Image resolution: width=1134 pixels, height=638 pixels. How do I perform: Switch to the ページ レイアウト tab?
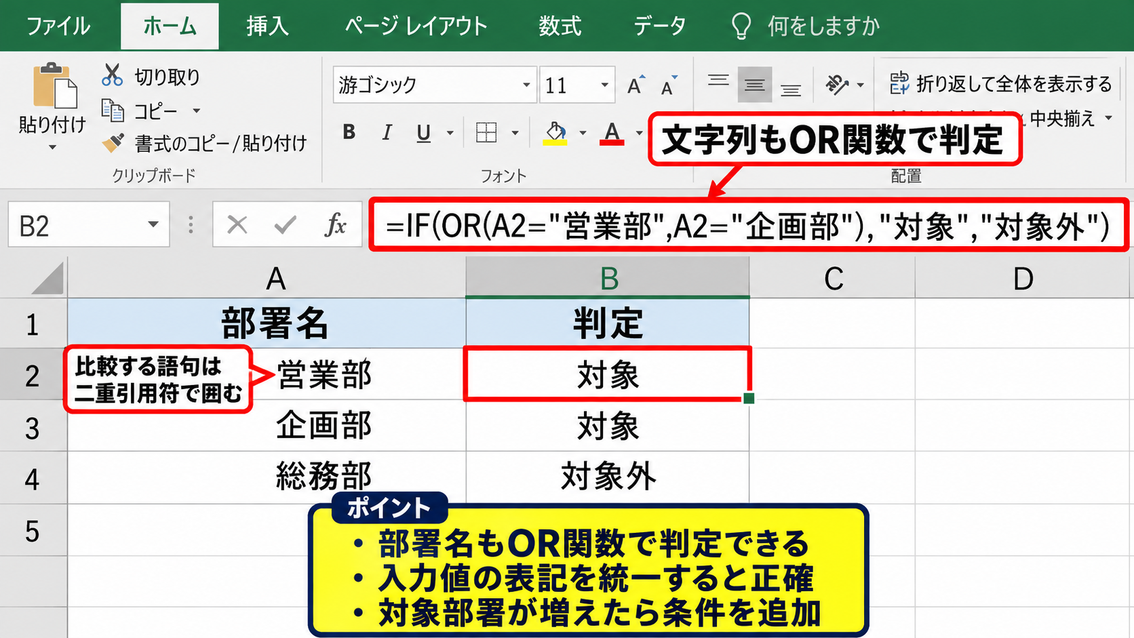[416, 26]
